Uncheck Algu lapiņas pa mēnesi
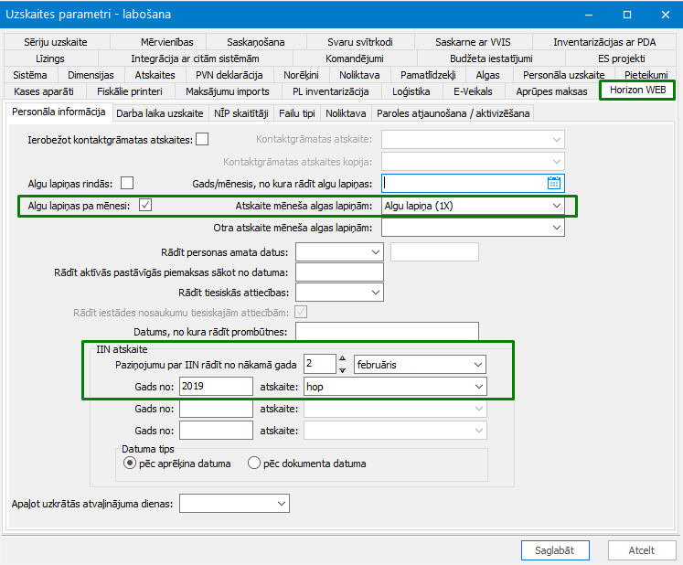The image size is (683, 565). click(x=145, y=205)
